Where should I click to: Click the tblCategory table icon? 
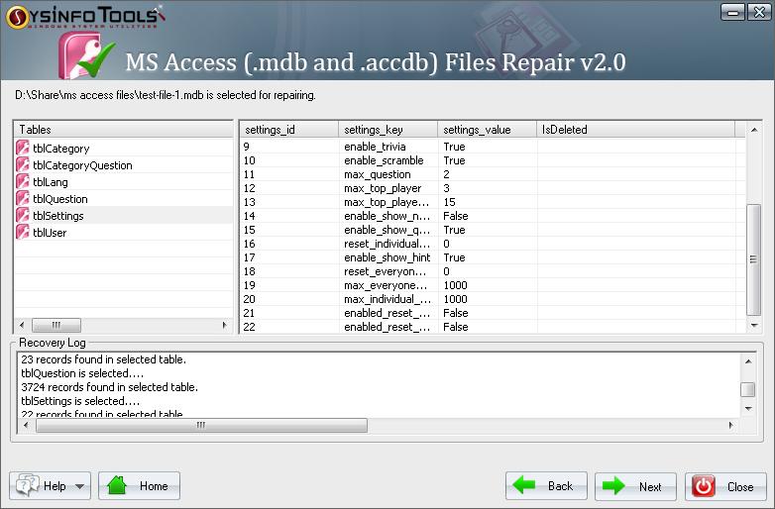23,149
